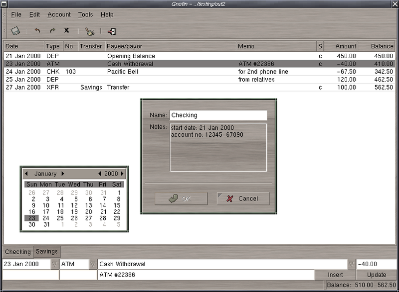
Task: Sort by Date column header
Action: pyautogui.click(x=24, y=46)
